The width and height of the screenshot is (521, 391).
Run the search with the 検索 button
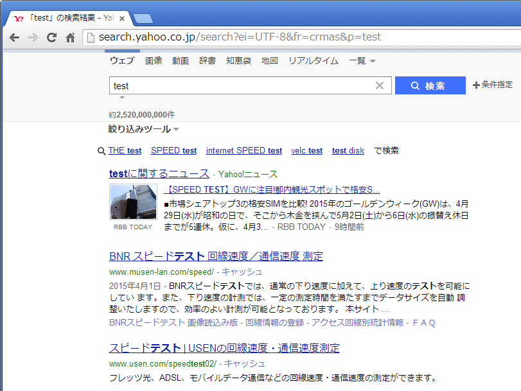[x=430, y=85]
